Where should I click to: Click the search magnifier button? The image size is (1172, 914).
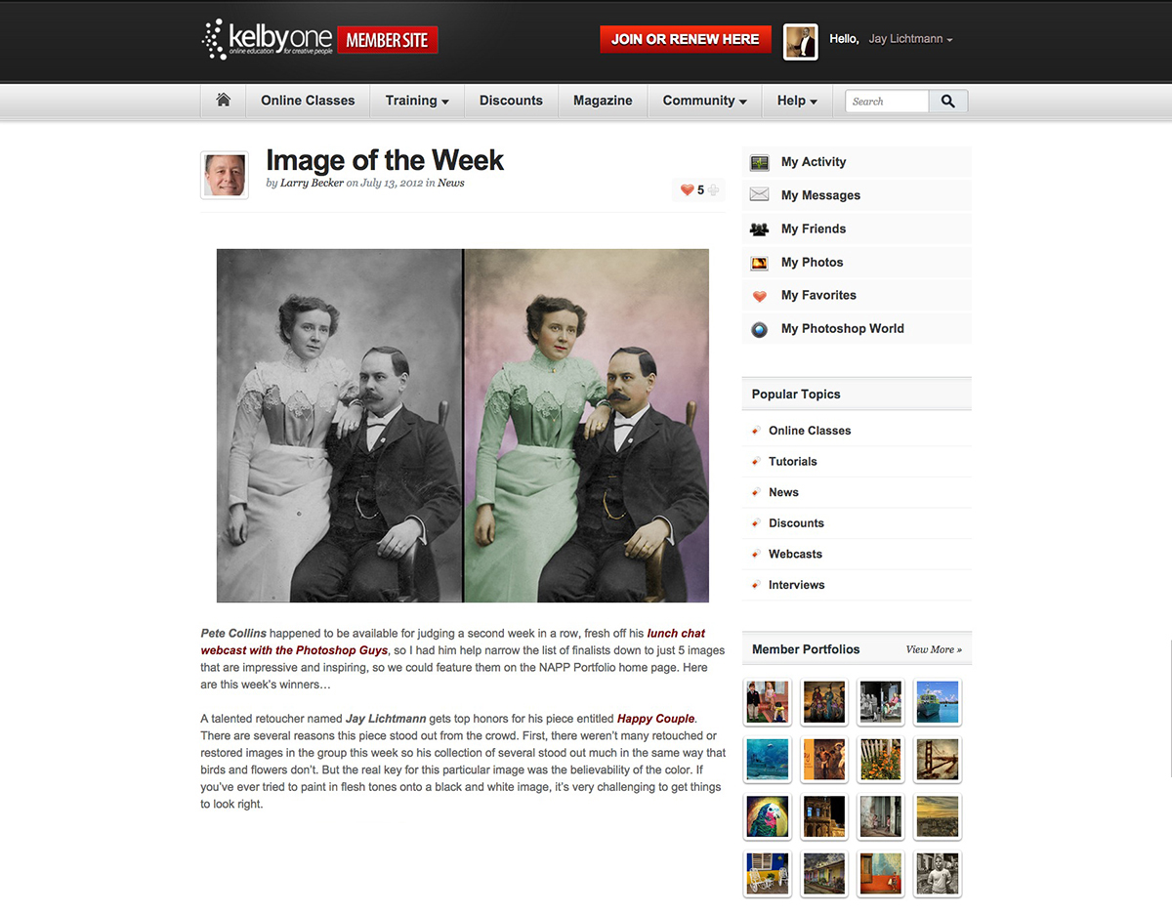click(947, 101)
